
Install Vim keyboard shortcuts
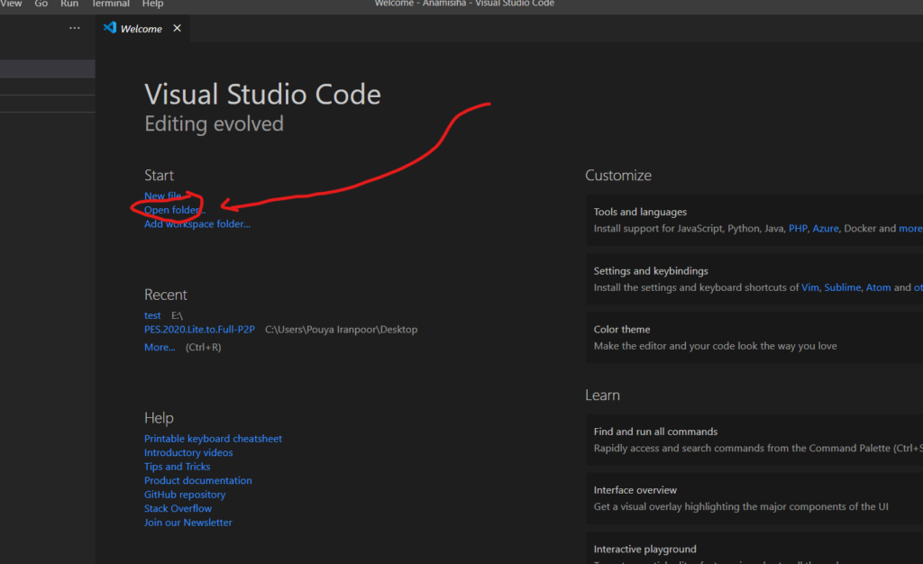coord(810,287)
